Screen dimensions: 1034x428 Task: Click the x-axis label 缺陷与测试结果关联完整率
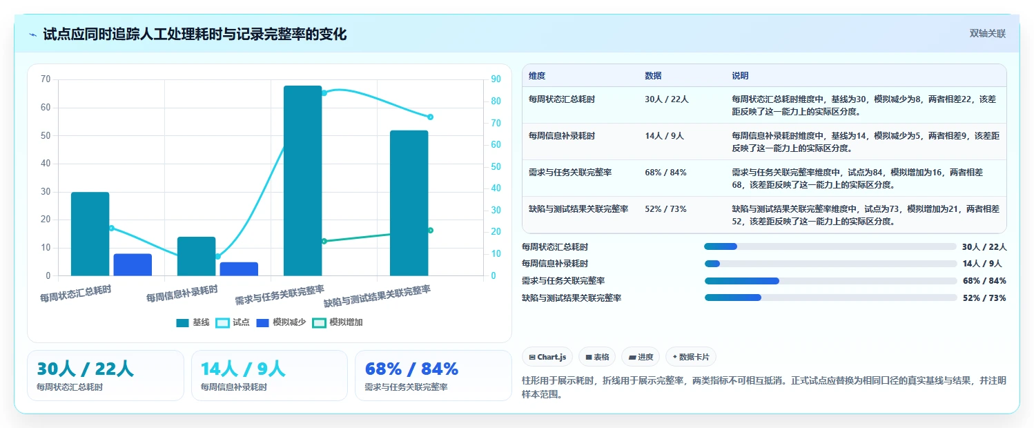pos(377,296)
